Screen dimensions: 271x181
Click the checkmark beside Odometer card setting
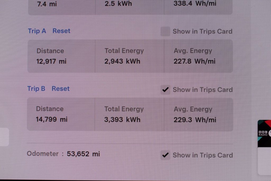pyautogui.click(x=165, y=155)
